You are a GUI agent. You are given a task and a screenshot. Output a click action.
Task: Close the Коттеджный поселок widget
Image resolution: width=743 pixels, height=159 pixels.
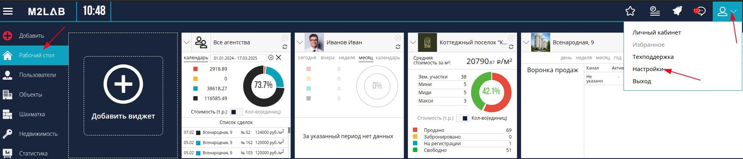(x=511, y=38)
